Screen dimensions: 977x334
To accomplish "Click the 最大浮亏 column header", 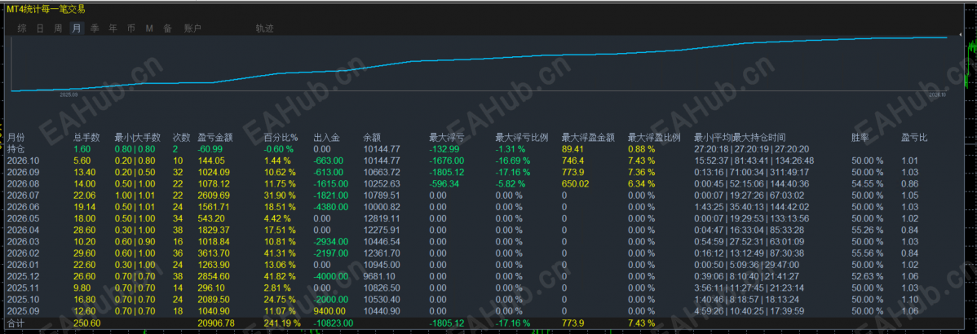I will [447, 138].
